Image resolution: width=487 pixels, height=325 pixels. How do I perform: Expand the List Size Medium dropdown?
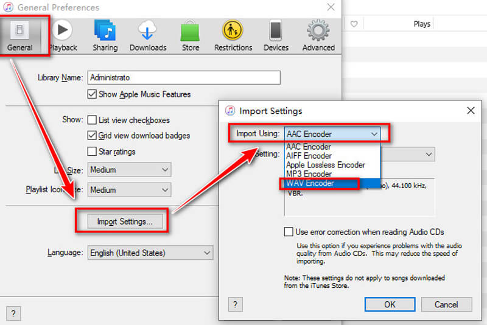coord(129,170)
